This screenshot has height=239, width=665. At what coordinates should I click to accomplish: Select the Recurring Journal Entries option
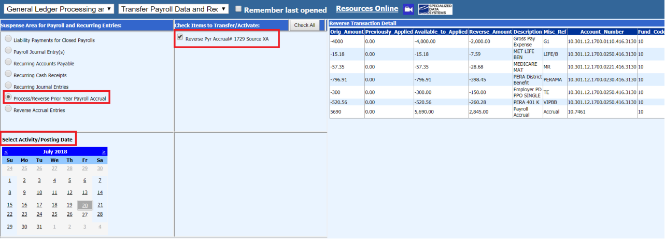coord(8,86)
